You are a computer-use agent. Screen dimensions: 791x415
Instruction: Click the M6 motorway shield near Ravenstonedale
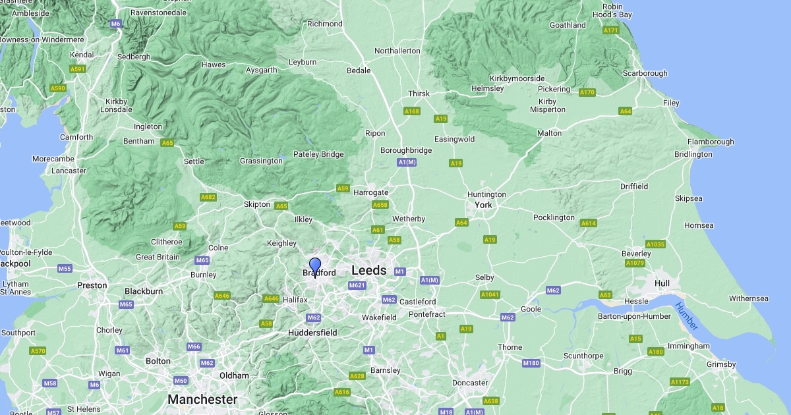pos(116,24)
